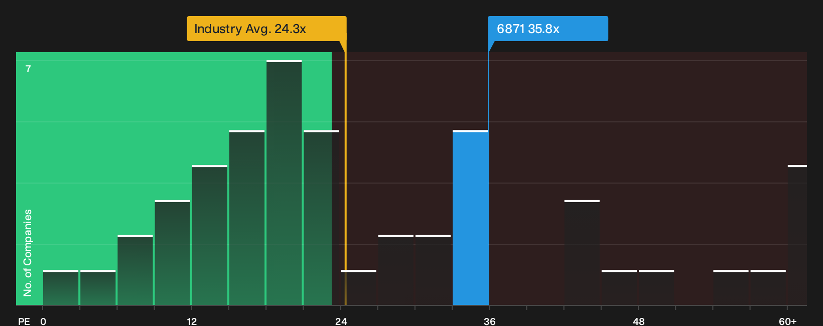
Task: Click the x-axis value 24
Action: [341, 321]
